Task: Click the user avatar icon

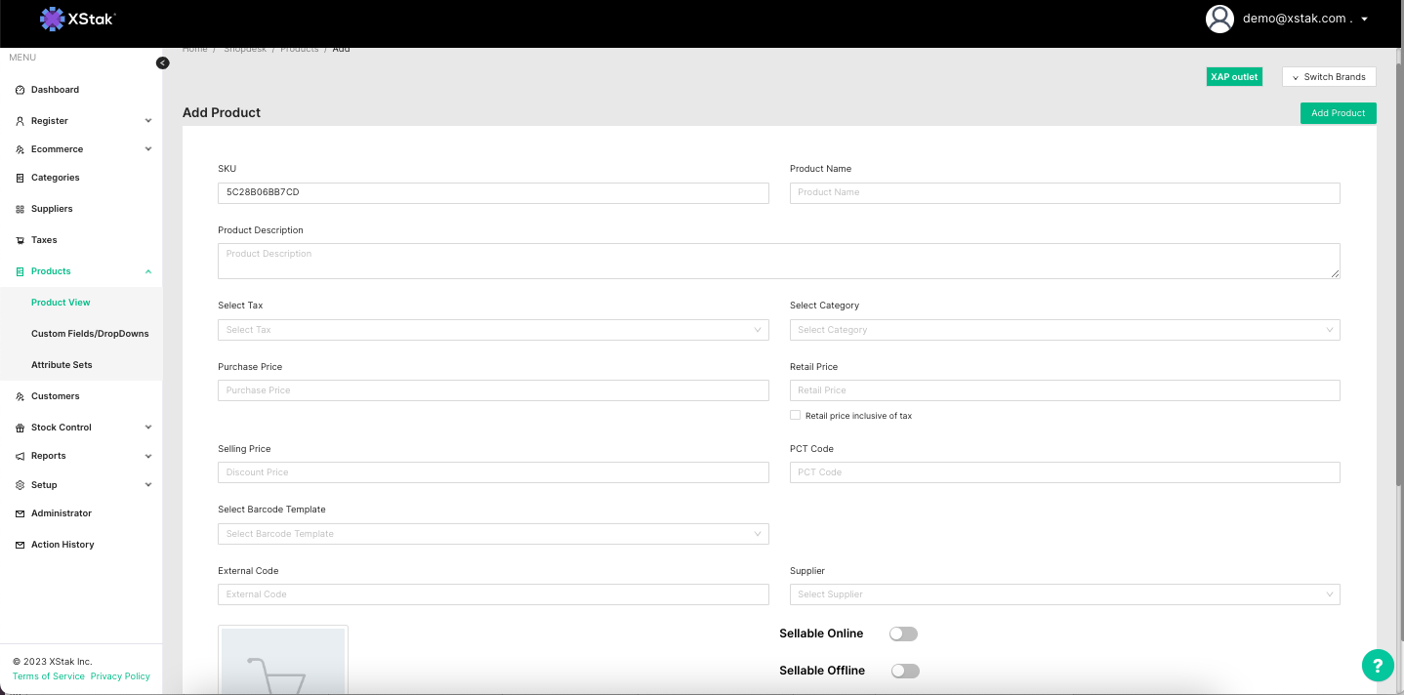Action: (x=1219, y=19)
